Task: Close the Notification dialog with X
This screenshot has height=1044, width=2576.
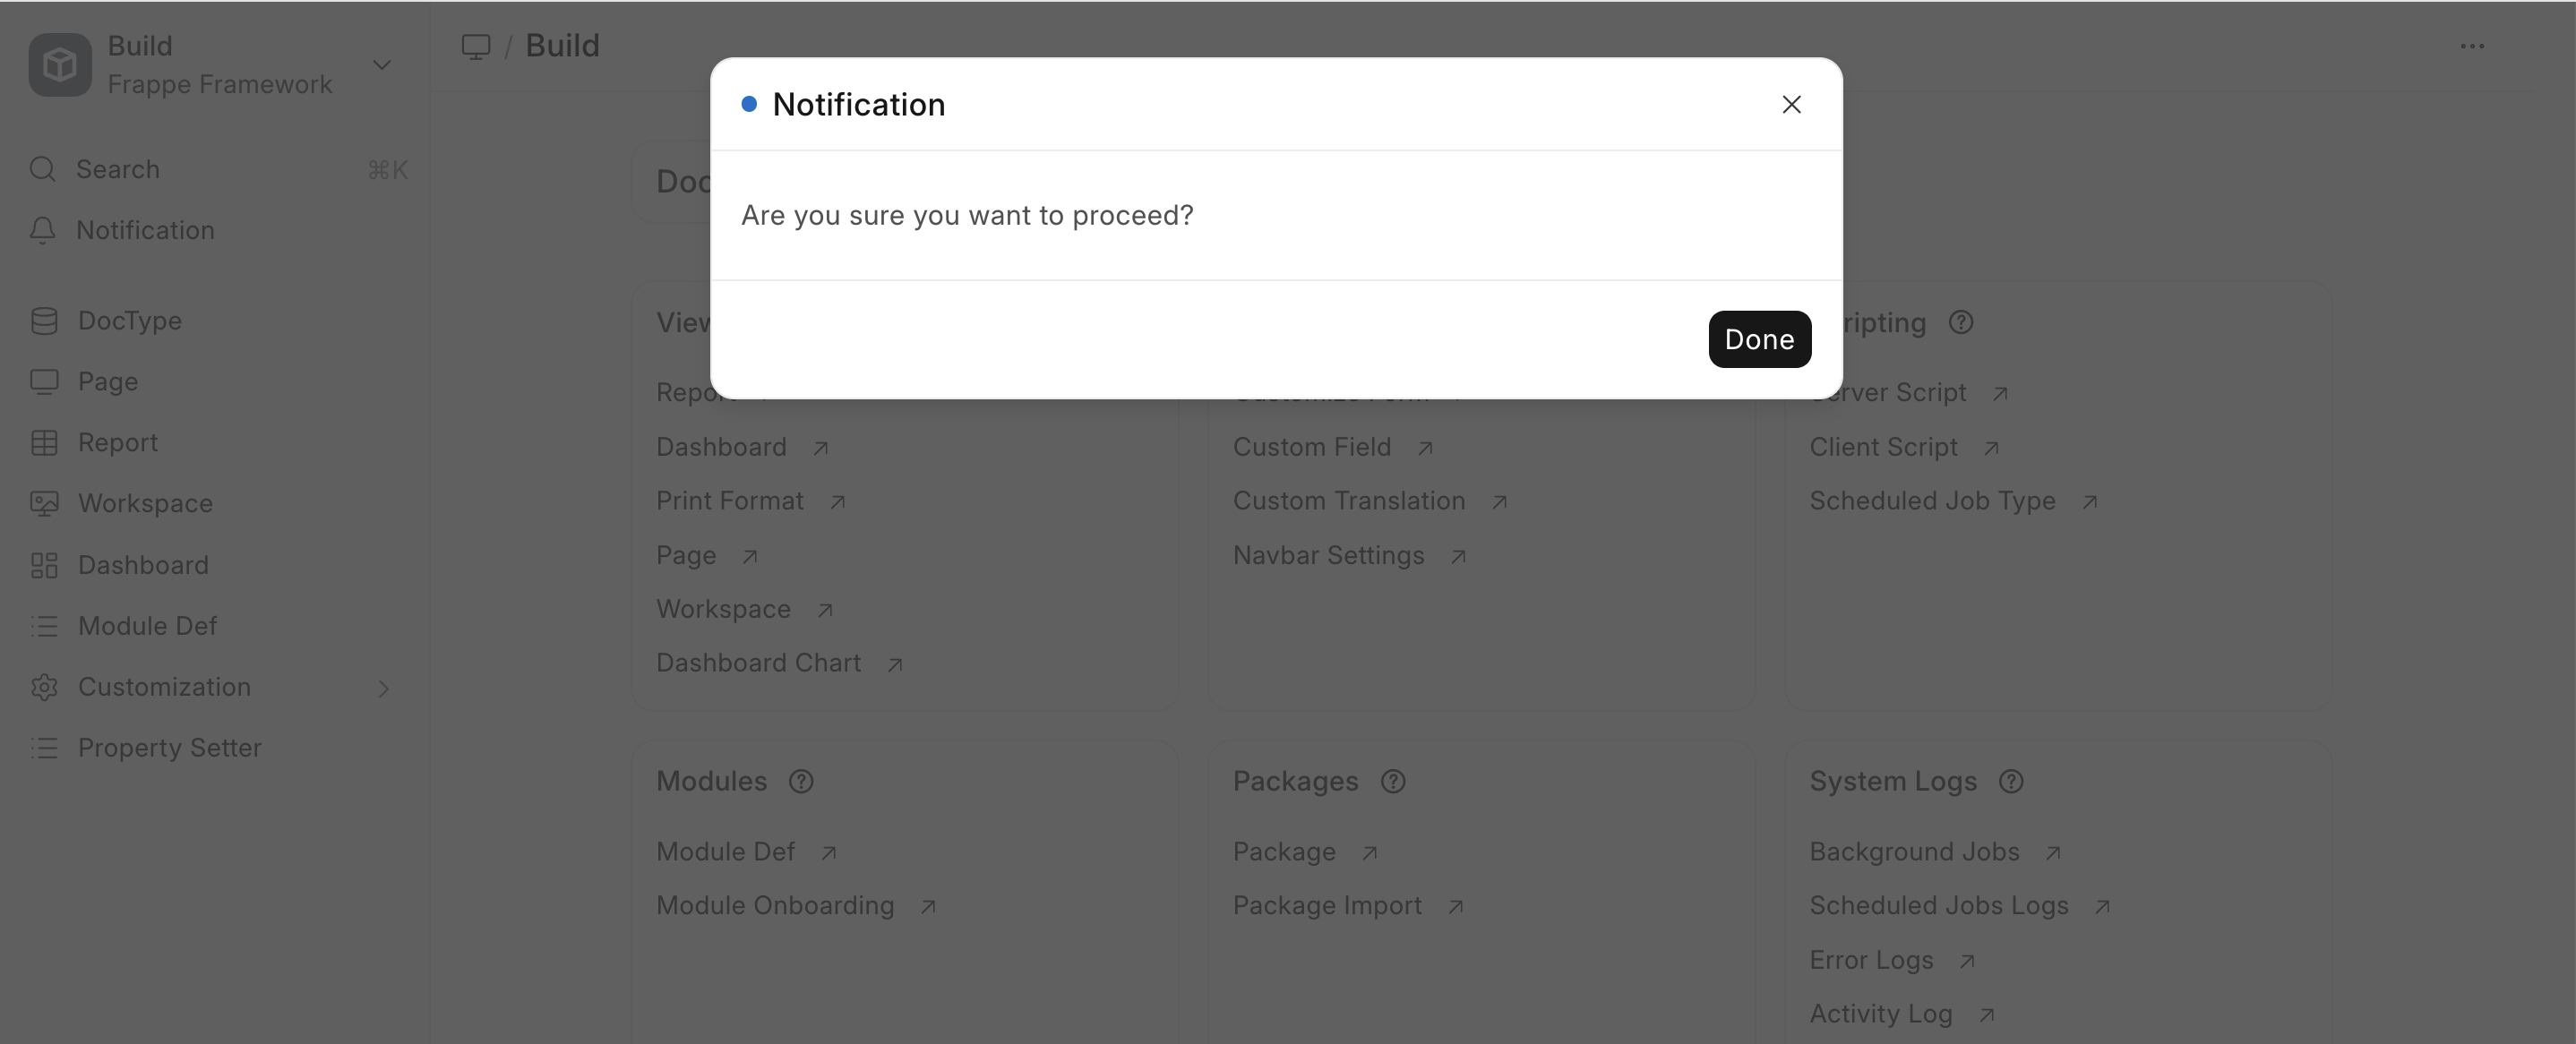Action: pos(1791,104)
